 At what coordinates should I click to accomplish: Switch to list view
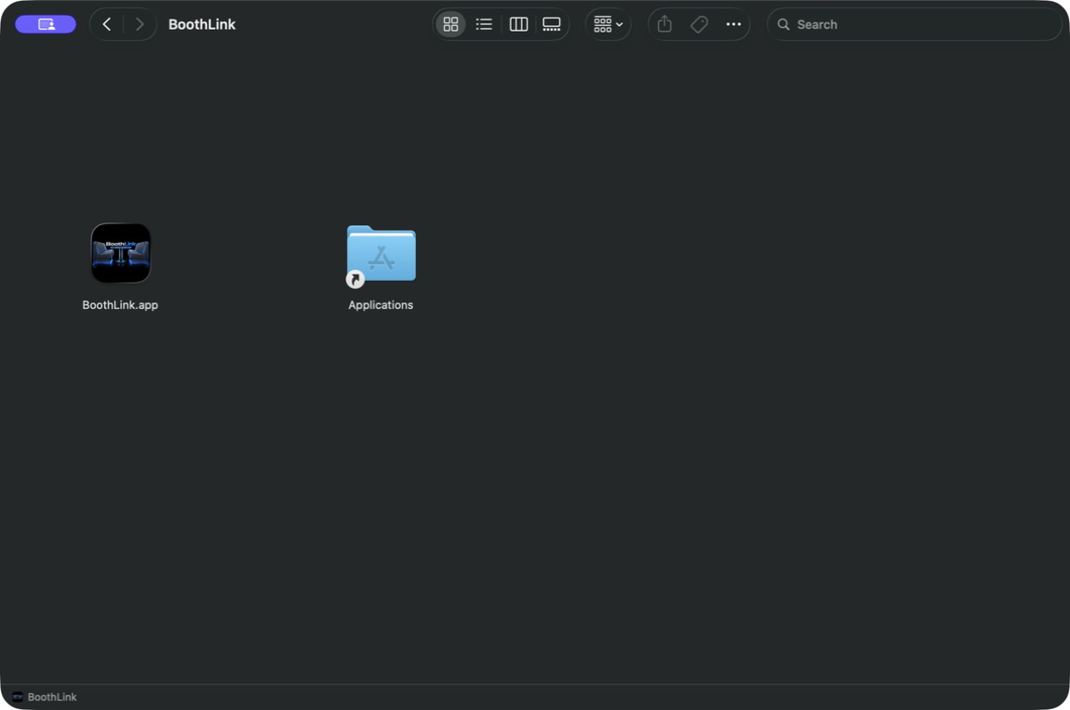[484, 24]
